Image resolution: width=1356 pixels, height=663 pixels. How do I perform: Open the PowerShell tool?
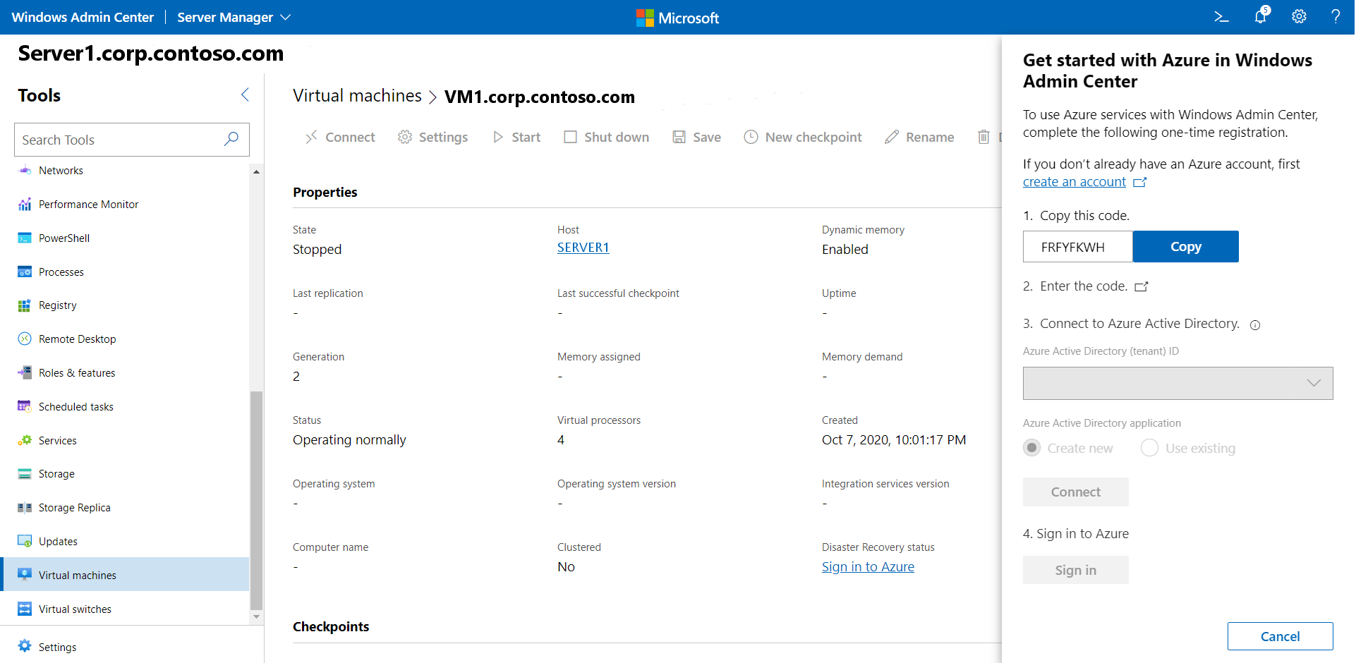[62, 238]
